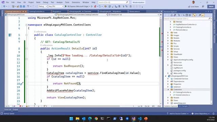Open the Git menu
This screenshot has height=122, width=217.
24,2
